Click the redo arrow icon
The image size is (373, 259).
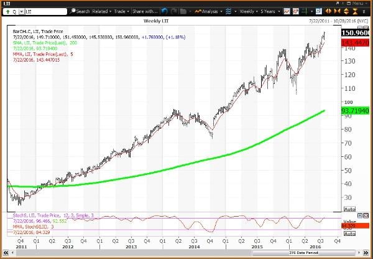tap(174, 11)
